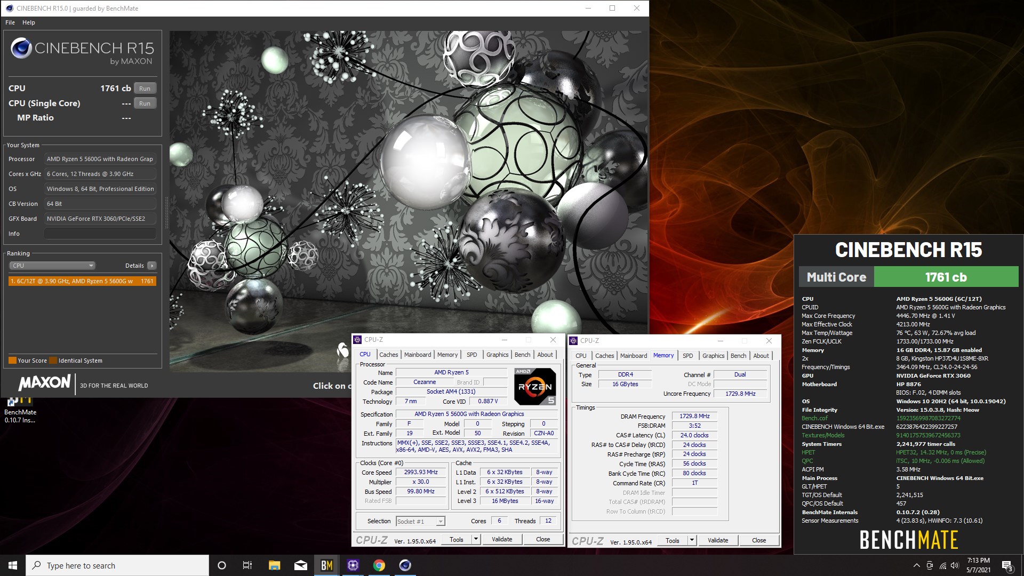The image size is (1024, 576).
Task: Click Close button in right CPU-Z window
Action: coord(759,540)
